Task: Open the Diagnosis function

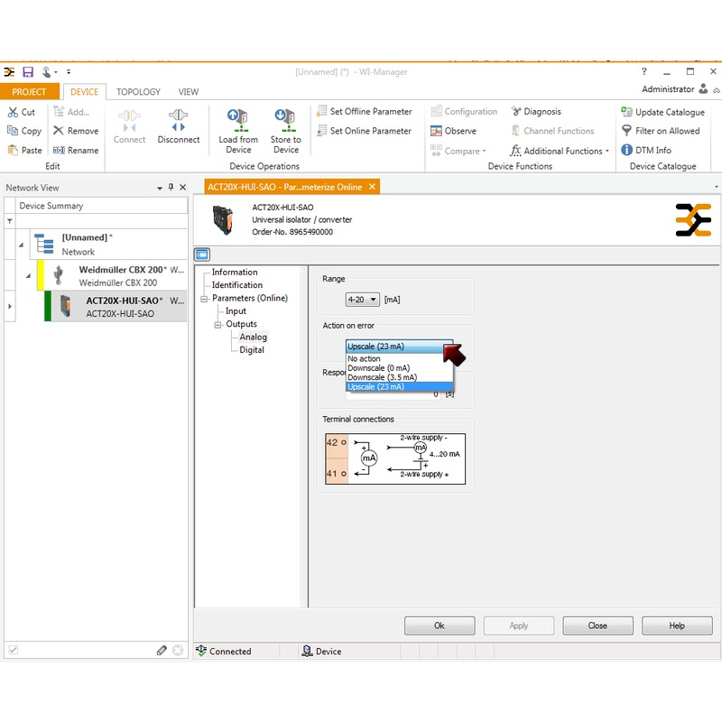Action: coord(536,111)
